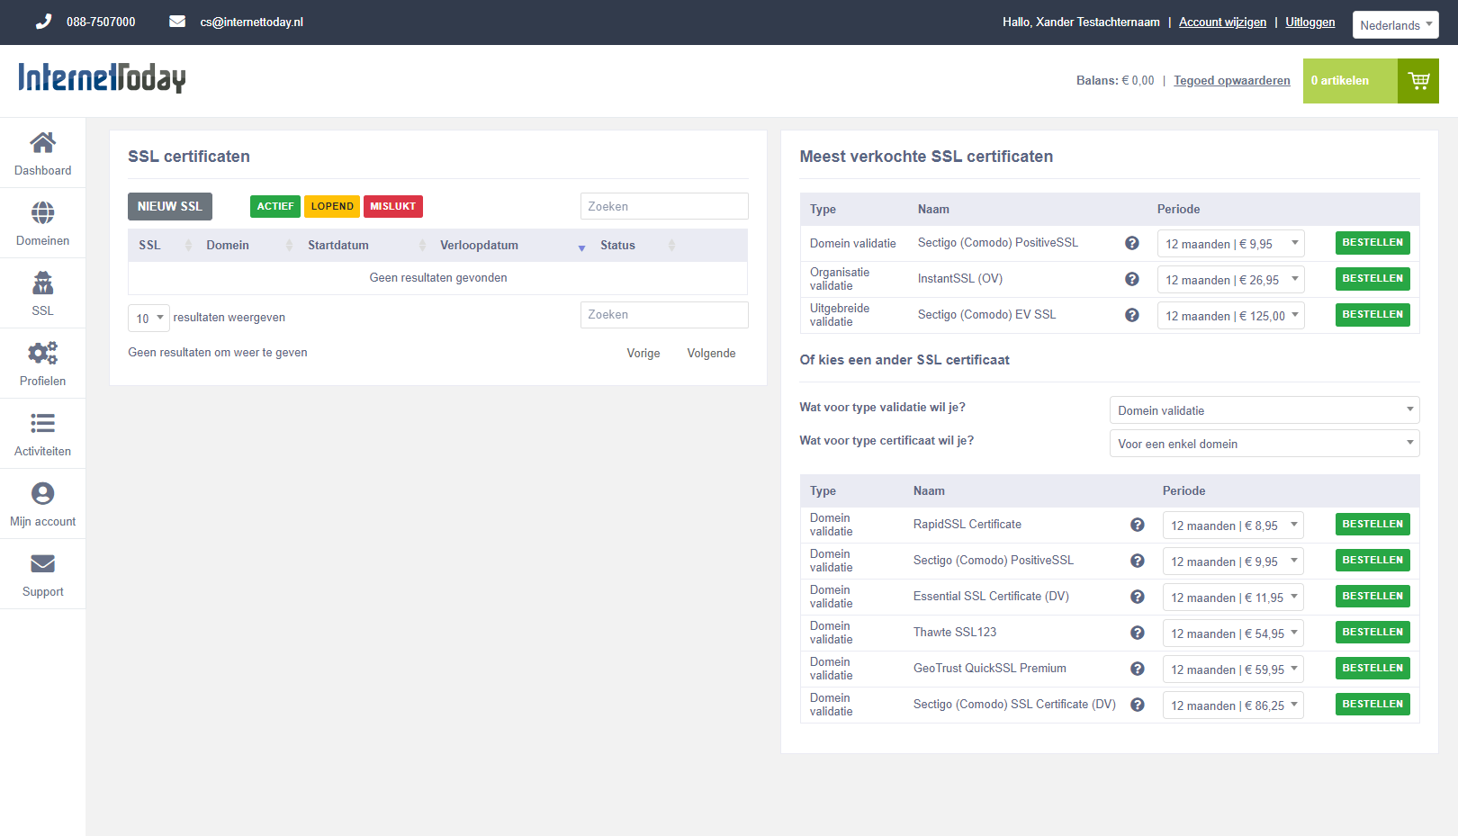Open period dropdown for GeoTrust QuickSSL Premium

[1233, 670]
